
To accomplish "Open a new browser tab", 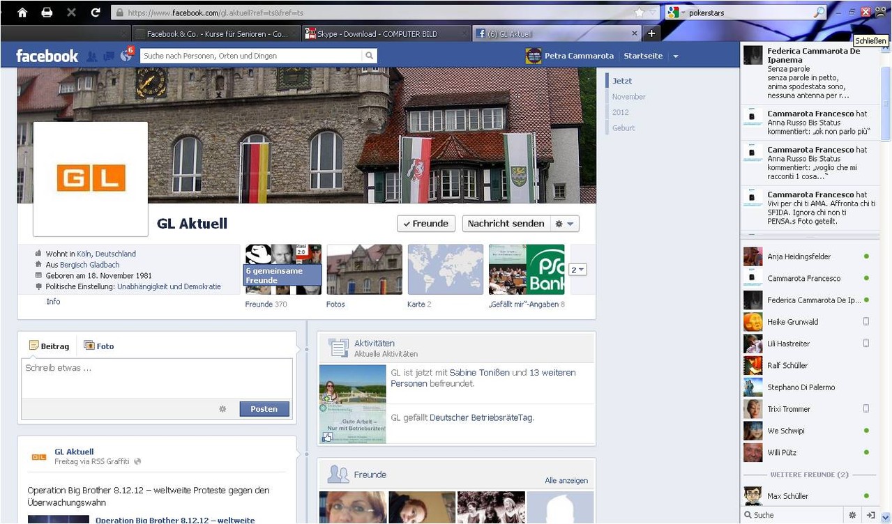I will point(651,33).
